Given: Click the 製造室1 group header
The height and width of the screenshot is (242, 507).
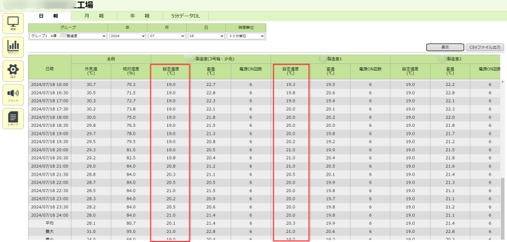Looking at the screenshot, I should [330, 59].
